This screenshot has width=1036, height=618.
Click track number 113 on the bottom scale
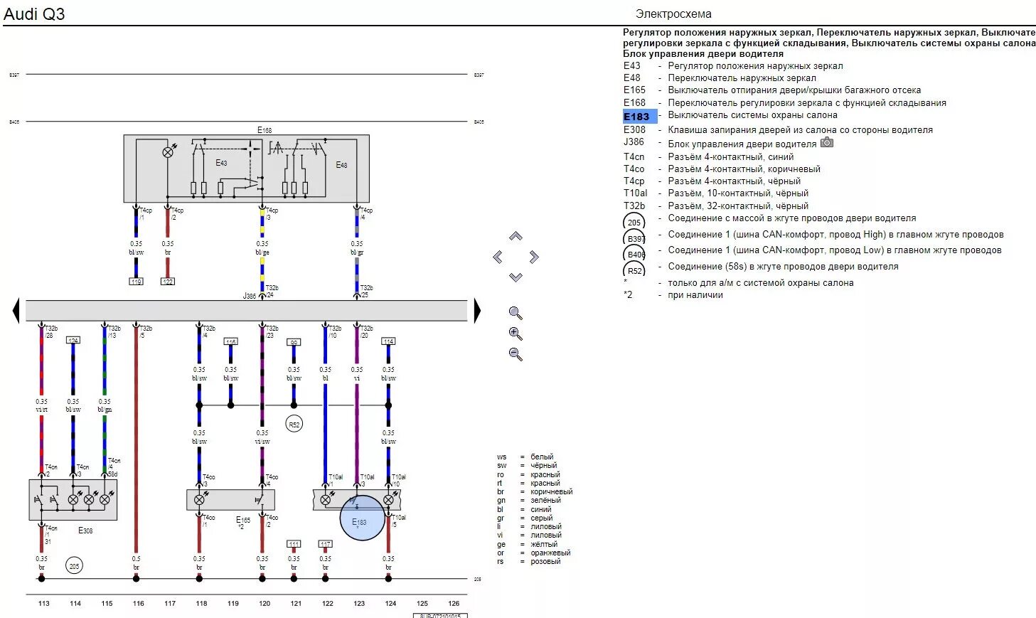44,603
